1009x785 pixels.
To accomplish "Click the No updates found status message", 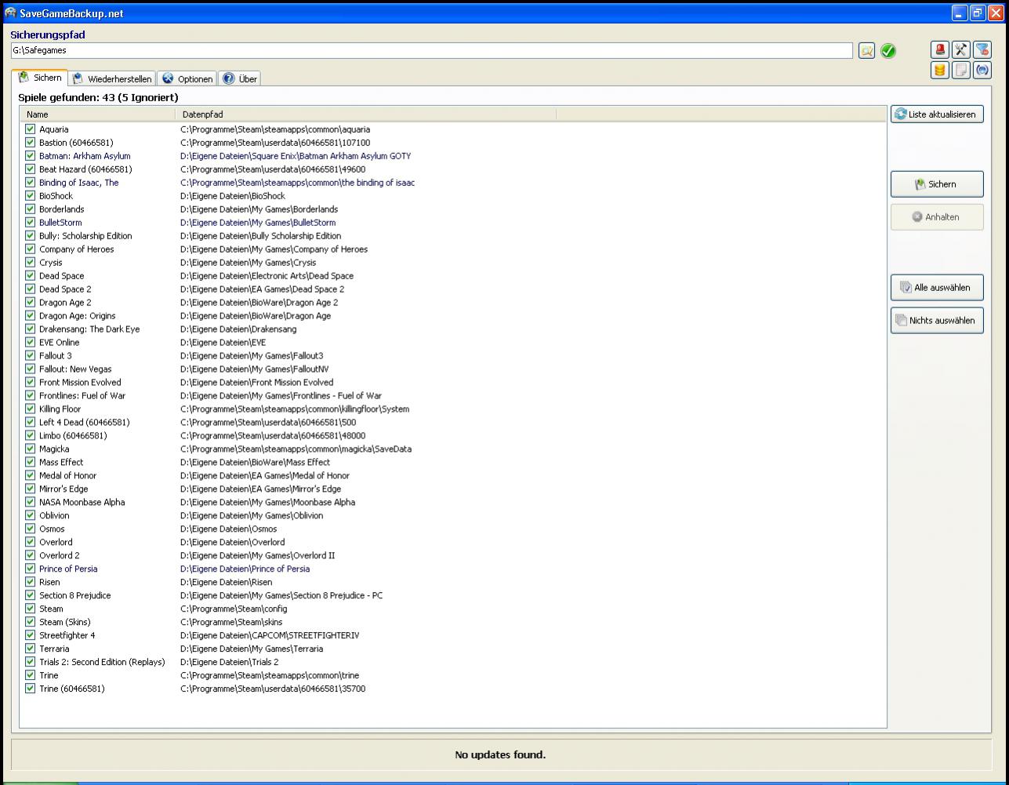I will (x=500, y=755).
